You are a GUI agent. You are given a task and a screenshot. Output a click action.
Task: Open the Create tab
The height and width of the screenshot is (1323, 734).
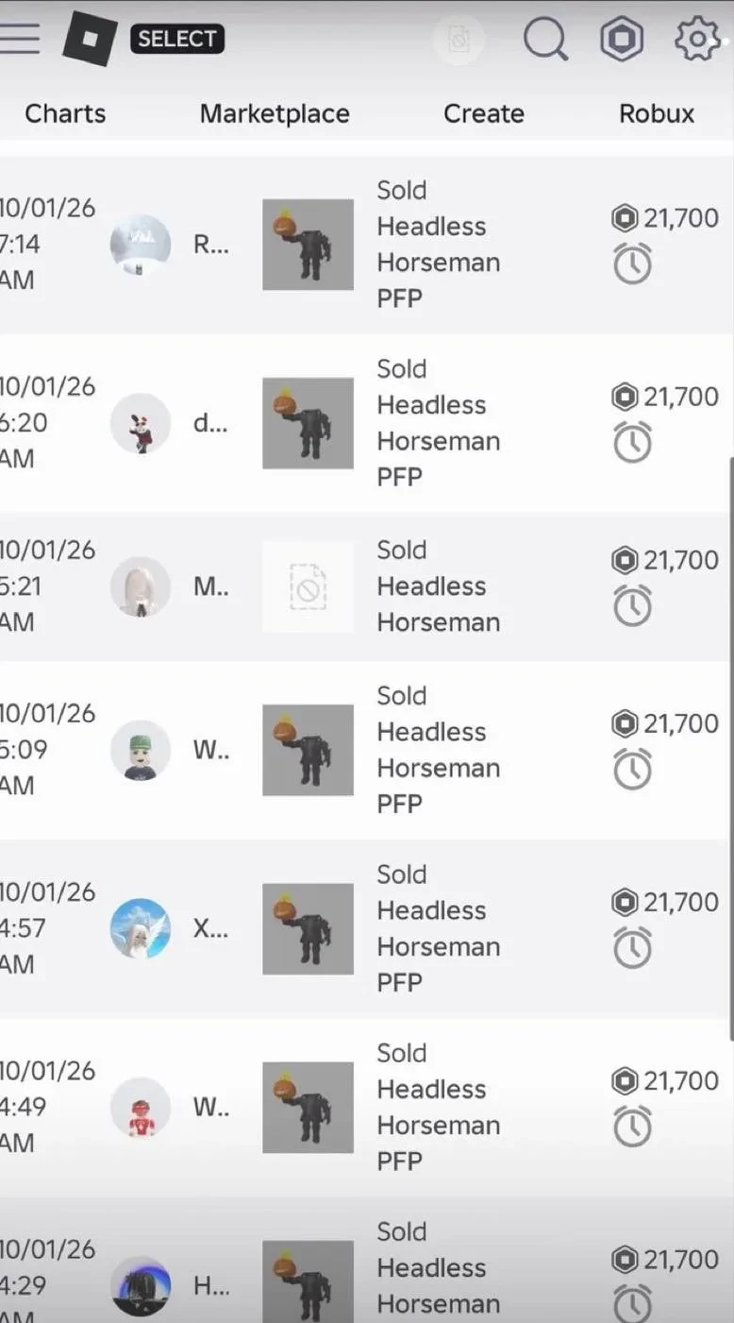(x=484, y=113)
